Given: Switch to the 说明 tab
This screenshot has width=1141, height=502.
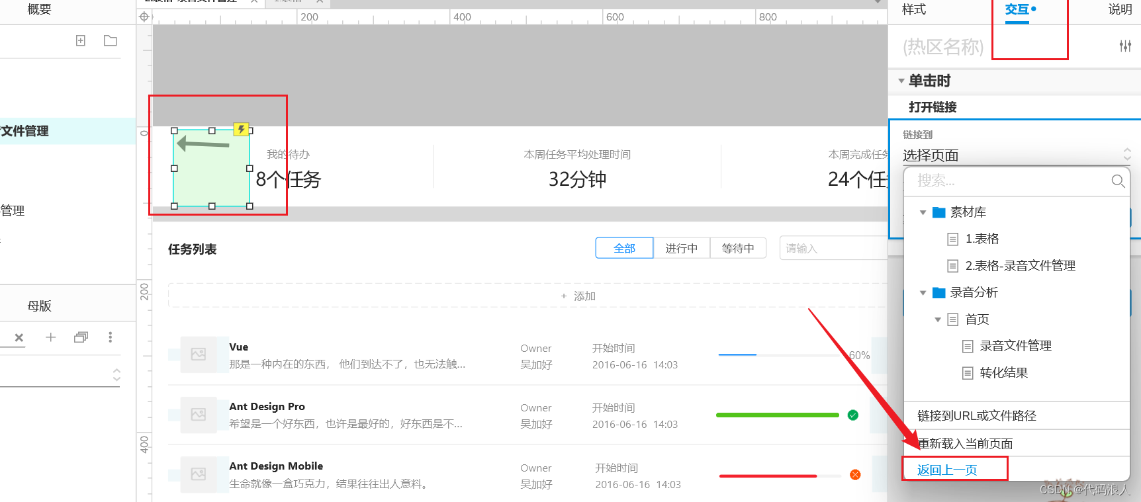Looking at the screenshot, I should (x=1120, y=9).
